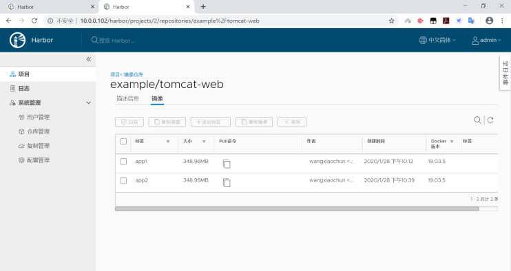This screenshot has width=511, height=271.
Task: Bookmark this page with star icon
Action: (x=391, y=21)
